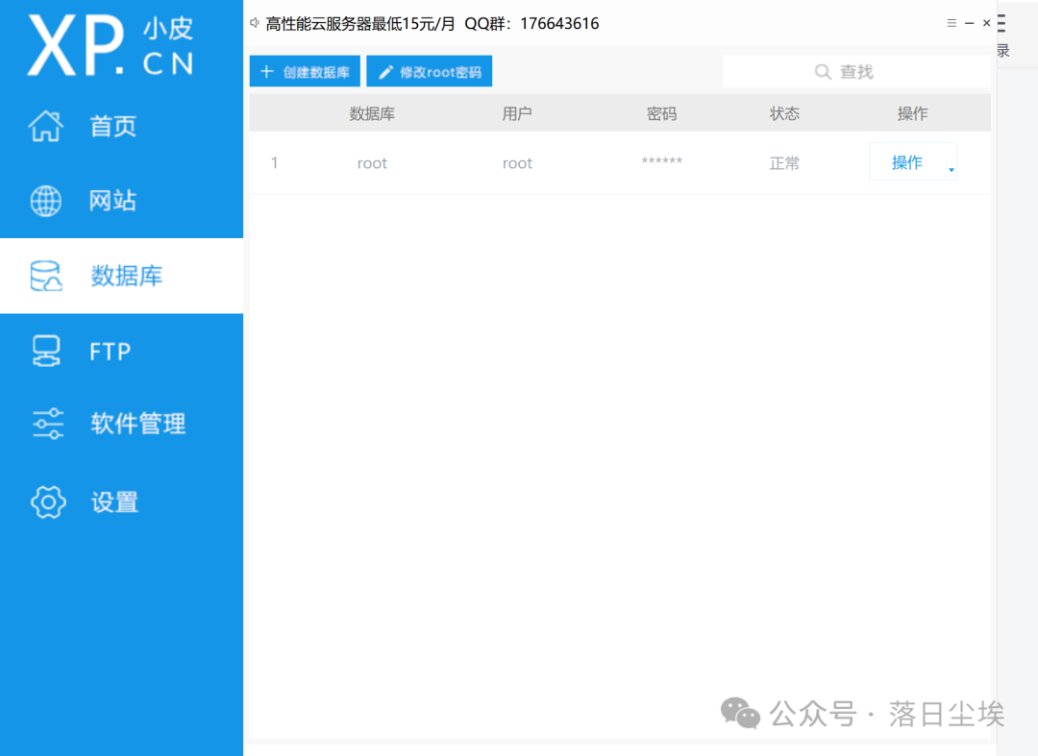The width and height of the screenshot is (1038, 756).
Task: Click the FTP server icon
Action: click(46, 351)
